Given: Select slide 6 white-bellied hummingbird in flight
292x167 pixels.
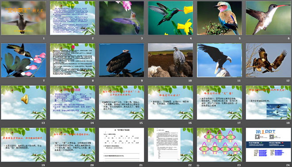Looking at the screenshot, I should (x=269, y=18).
